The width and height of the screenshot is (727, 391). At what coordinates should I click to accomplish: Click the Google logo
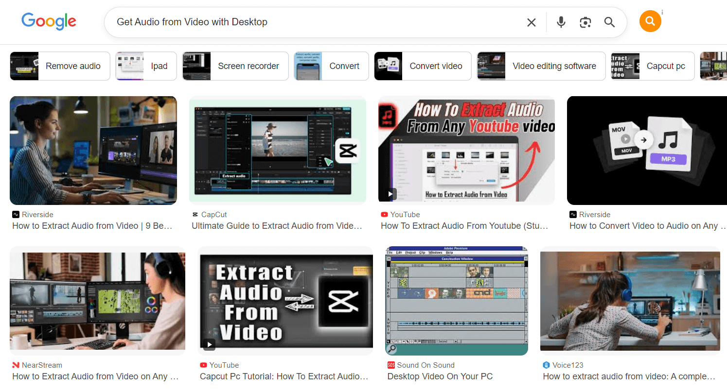coord(49,22)
